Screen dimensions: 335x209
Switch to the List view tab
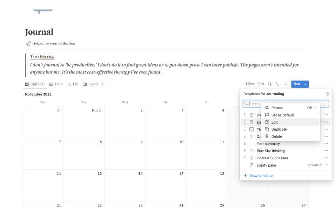coord(73,84)
